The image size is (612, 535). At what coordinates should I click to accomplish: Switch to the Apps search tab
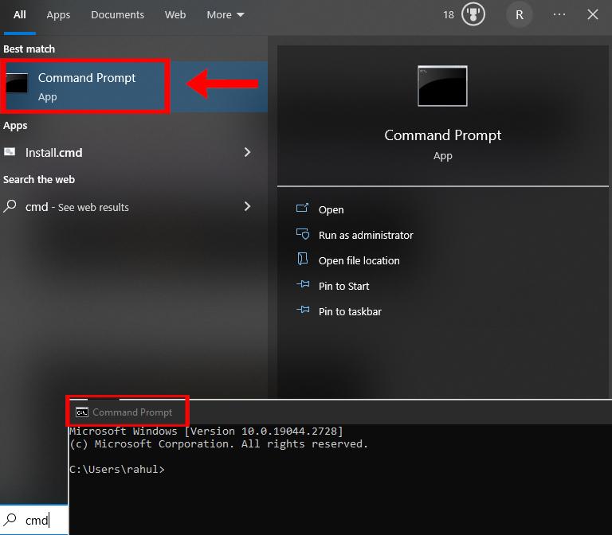click(58, 15)
